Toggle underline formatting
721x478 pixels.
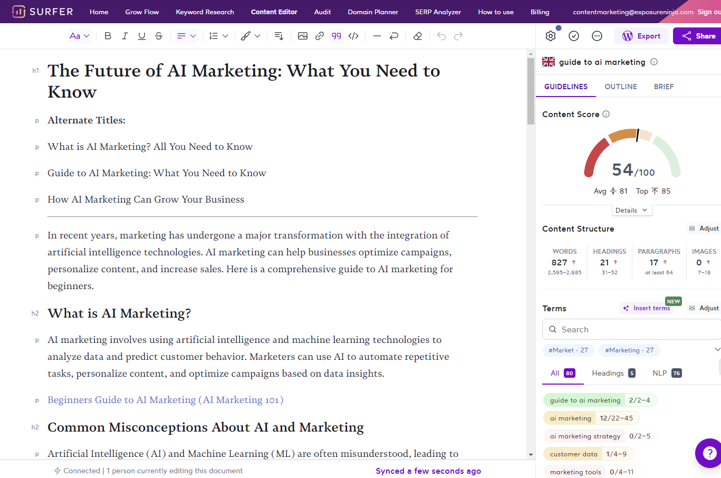[x=142, y=36]
